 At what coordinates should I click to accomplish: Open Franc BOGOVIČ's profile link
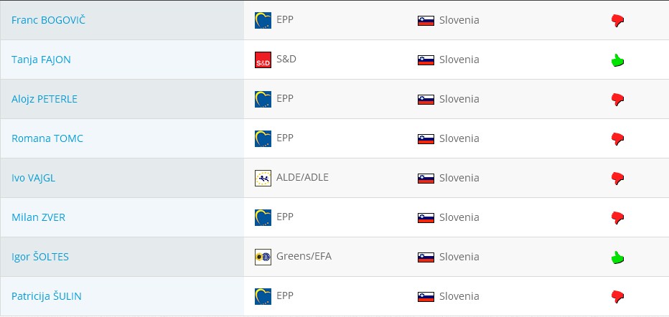pyautogui.click(x=47, y=20)
